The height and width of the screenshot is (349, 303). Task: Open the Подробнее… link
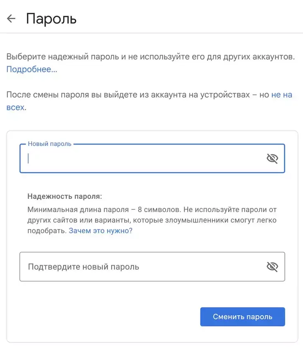[x=31, y=69]
